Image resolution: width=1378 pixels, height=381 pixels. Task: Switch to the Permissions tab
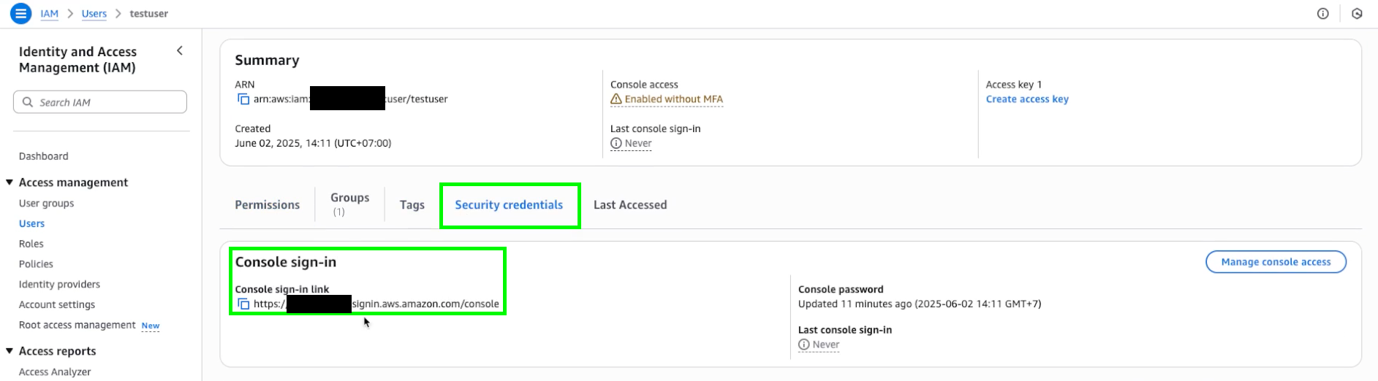(x=268, y=205)
